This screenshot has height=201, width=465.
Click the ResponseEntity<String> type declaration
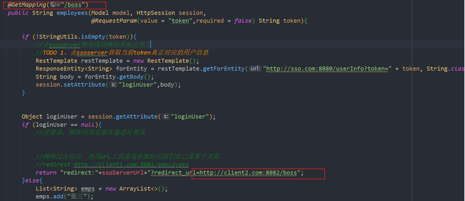(74, 69)
